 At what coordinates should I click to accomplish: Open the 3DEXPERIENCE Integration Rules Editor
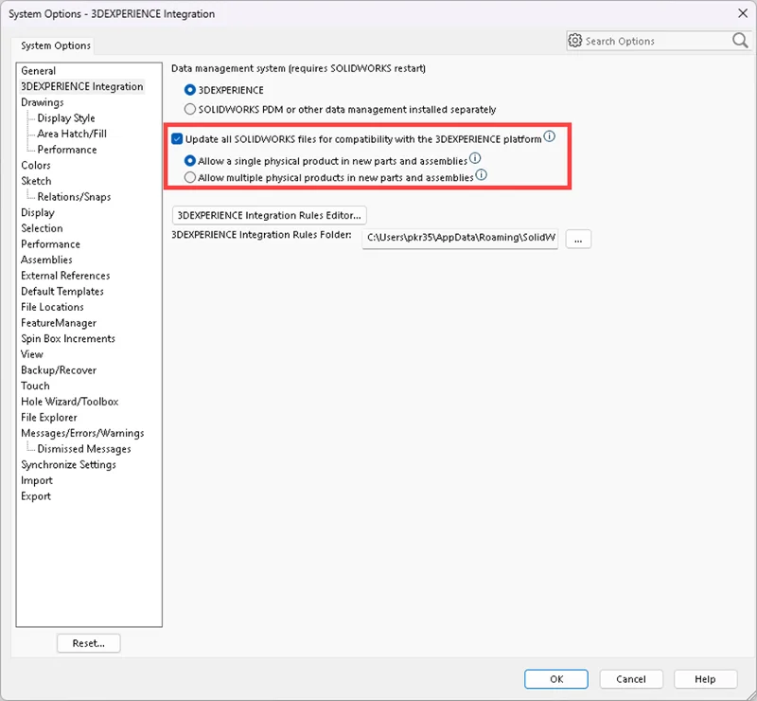(x=269, y=215)
